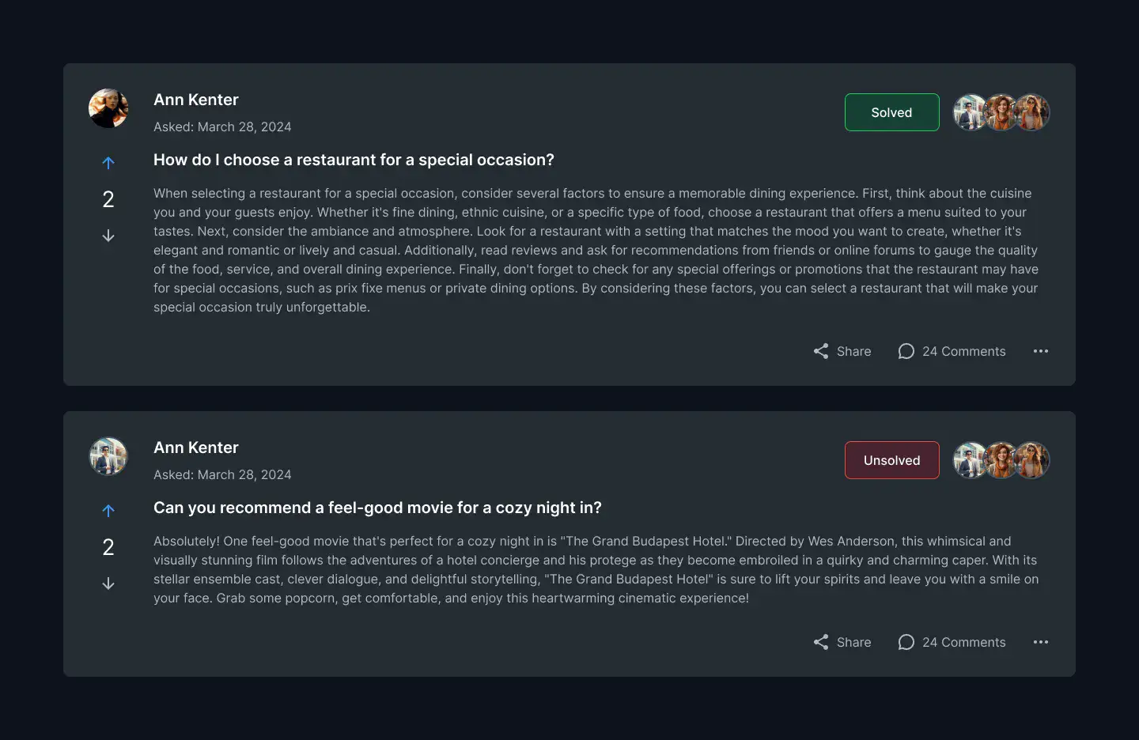This screenshot has height=740, width=1139.
Task: Click the green Solved status badge
Action: tap(892, 112)
